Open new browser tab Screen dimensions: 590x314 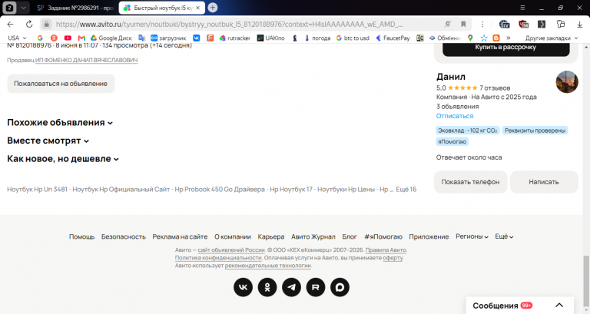[213, 8]
